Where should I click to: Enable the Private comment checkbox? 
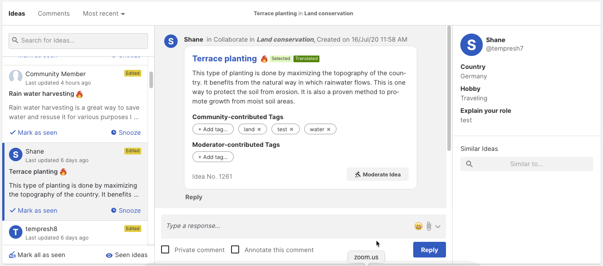(166, 249)
